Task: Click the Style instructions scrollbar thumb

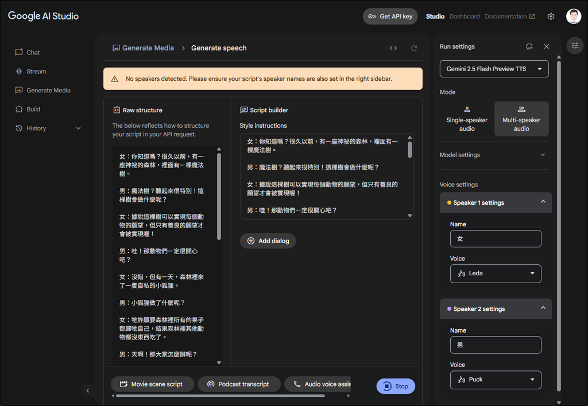Action: [x=410, y=149]
